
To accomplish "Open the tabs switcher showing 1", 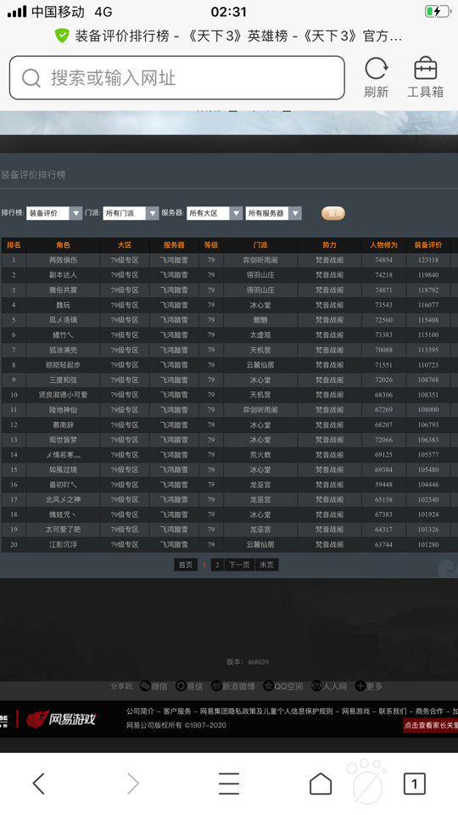I will pyautogui.click(x=415, y=784).
